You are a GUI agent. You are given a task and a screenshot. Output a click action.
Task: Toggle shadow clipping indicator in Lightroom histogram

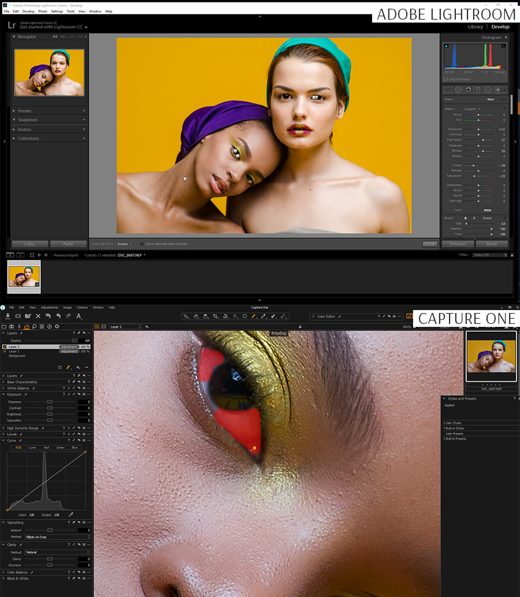pyautogui.click(x=447, y=46)
